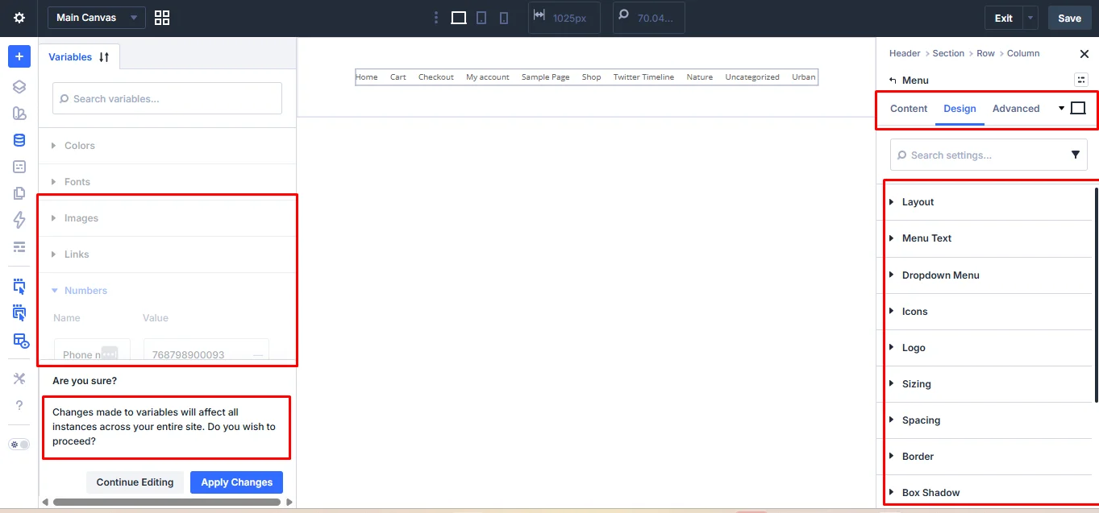This screenshot has height=513, width=1099.
Task: Open the builder settings gear icon
Action: pyautogui.click(x=19, y=18)
